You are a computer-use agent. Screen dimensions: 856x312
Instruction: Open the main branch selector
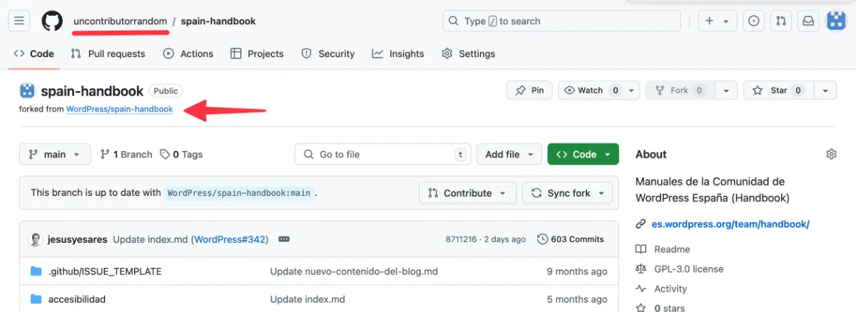55,154
